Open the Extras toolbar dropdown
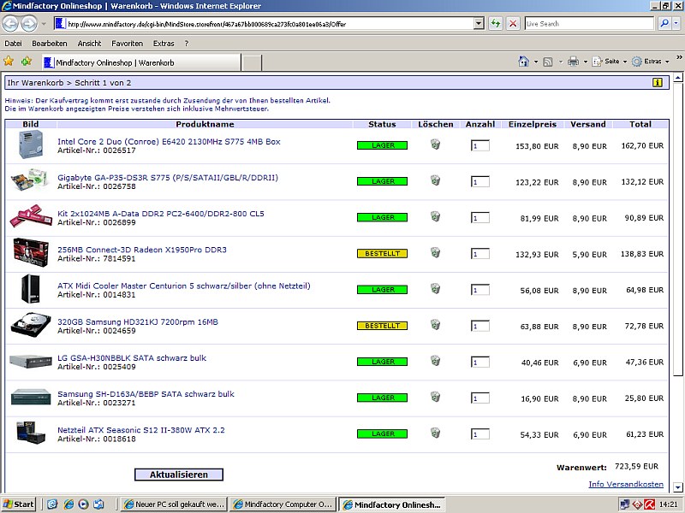 click(651, 62)
